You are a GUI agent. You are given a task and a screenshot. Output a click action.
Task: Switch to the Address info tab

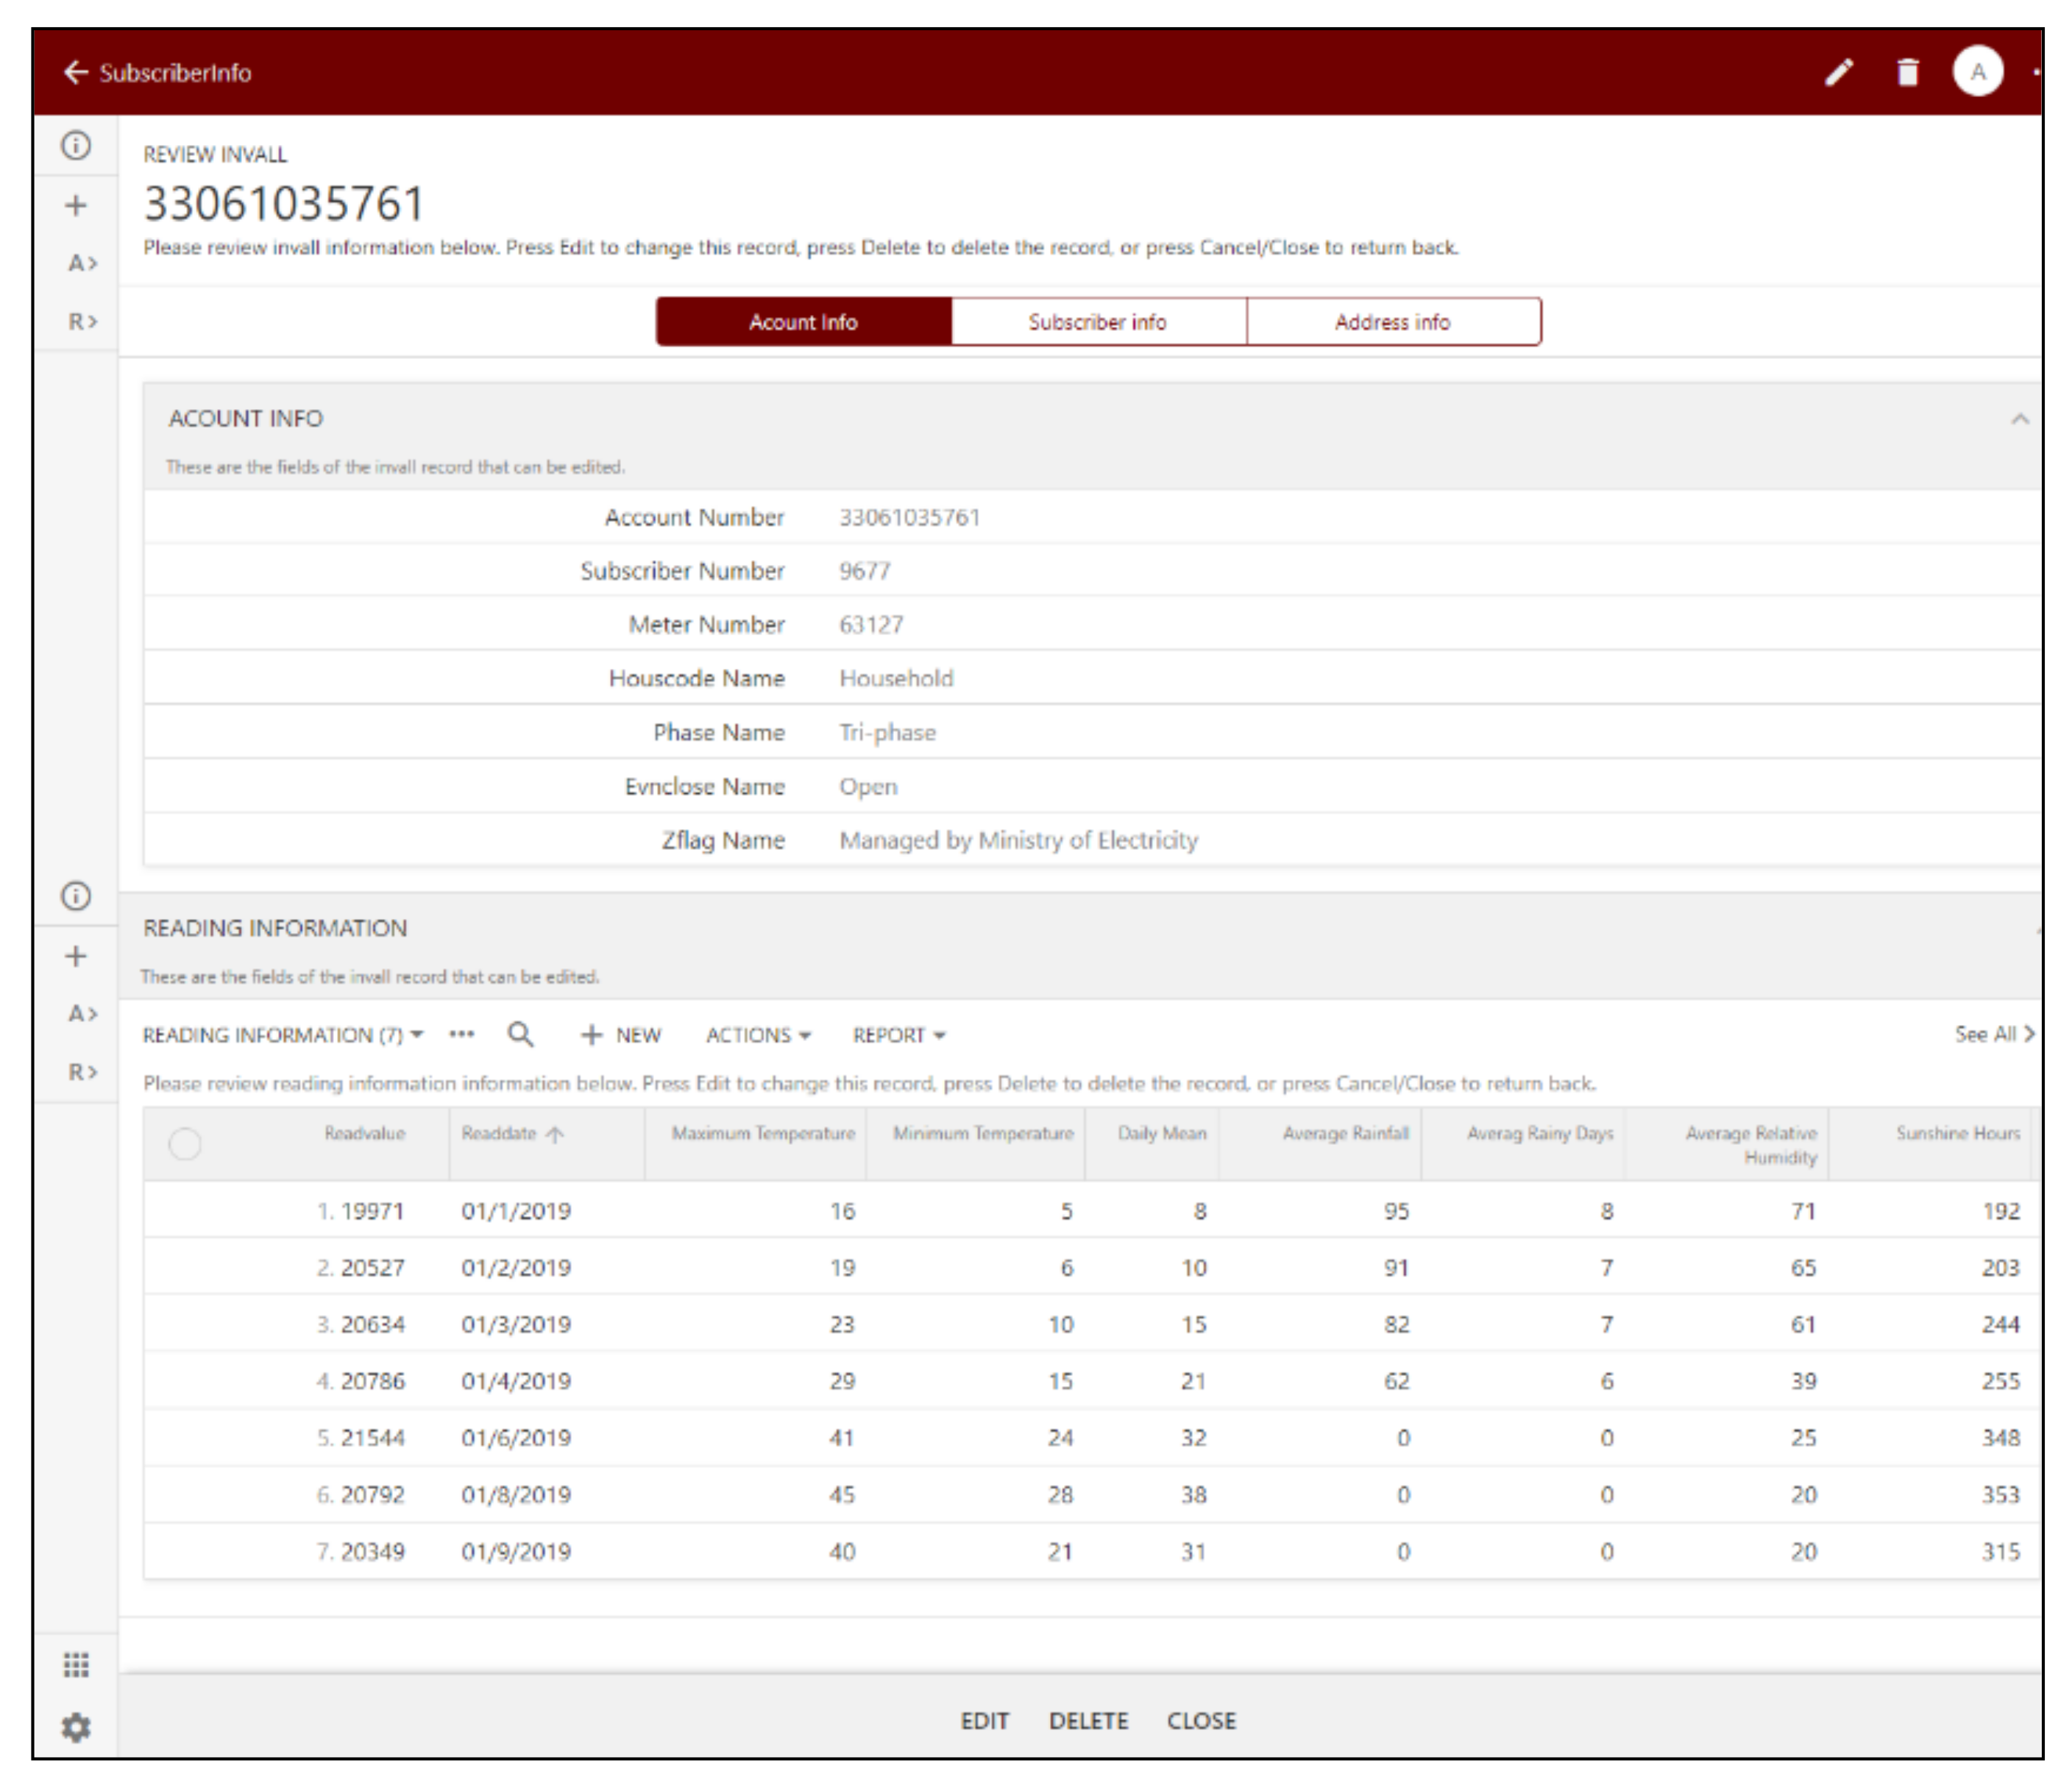[x=1392, y=322]
